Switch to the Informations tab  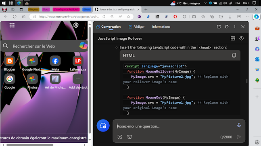click(161, 26)
